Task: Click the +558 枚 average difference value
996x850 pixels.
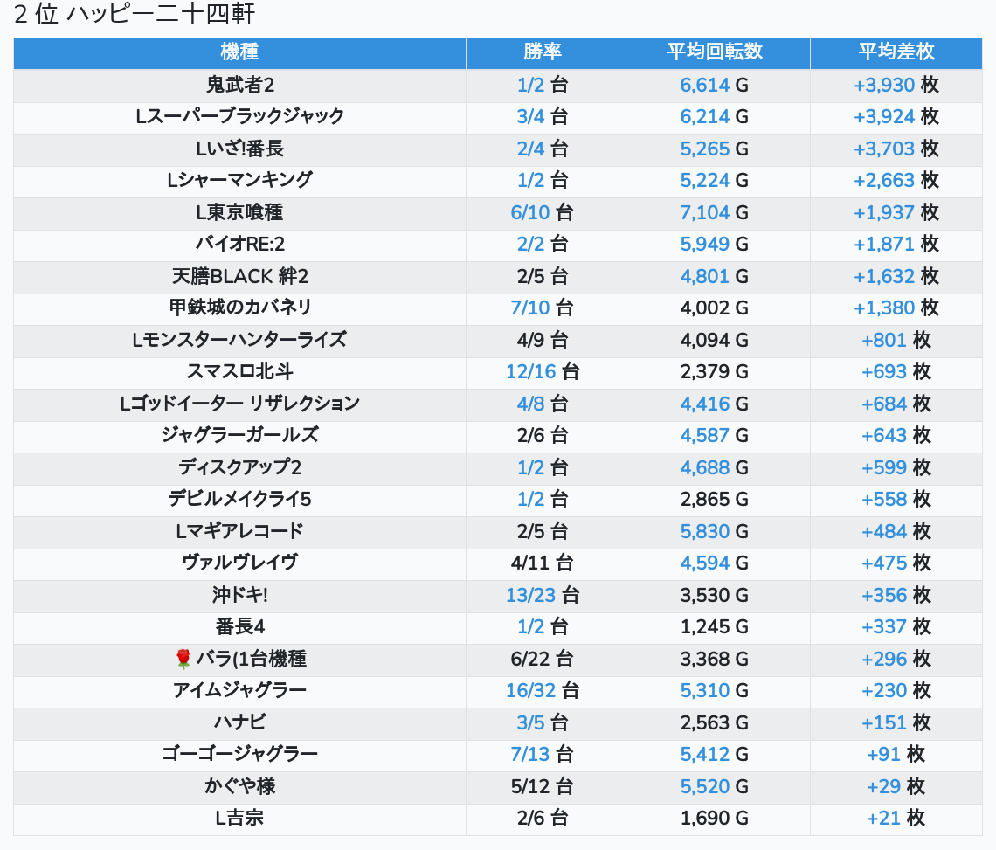Action: click(896, 500)
